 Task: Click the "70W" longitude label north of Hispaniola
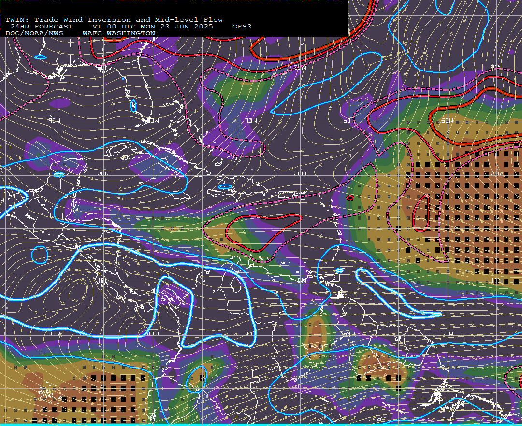251,120
